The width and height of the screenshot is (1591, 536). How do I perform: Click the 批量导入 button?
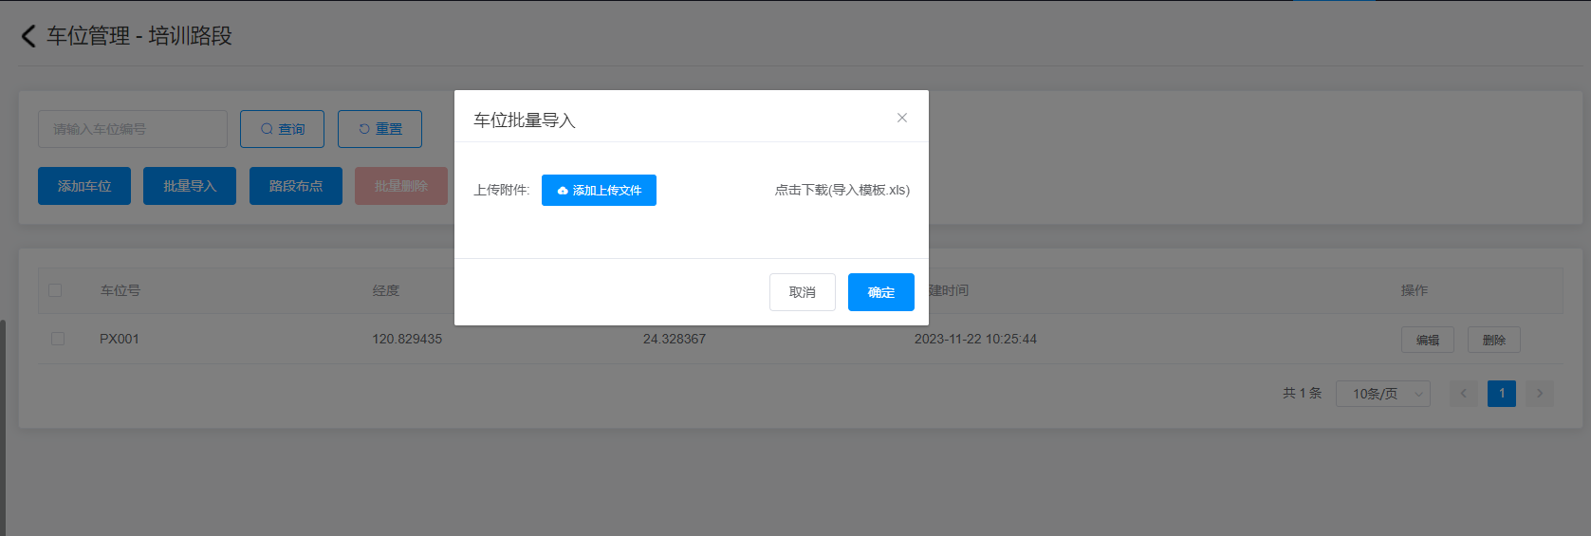coord(190,186)
